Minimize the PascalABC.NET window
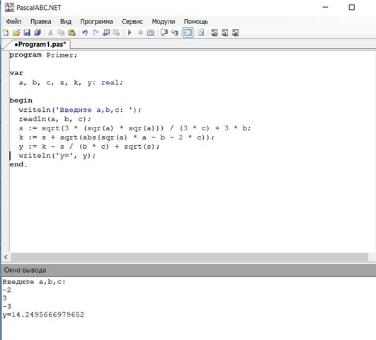This screenshot has width=376, height=340. [x=325, y=7]
